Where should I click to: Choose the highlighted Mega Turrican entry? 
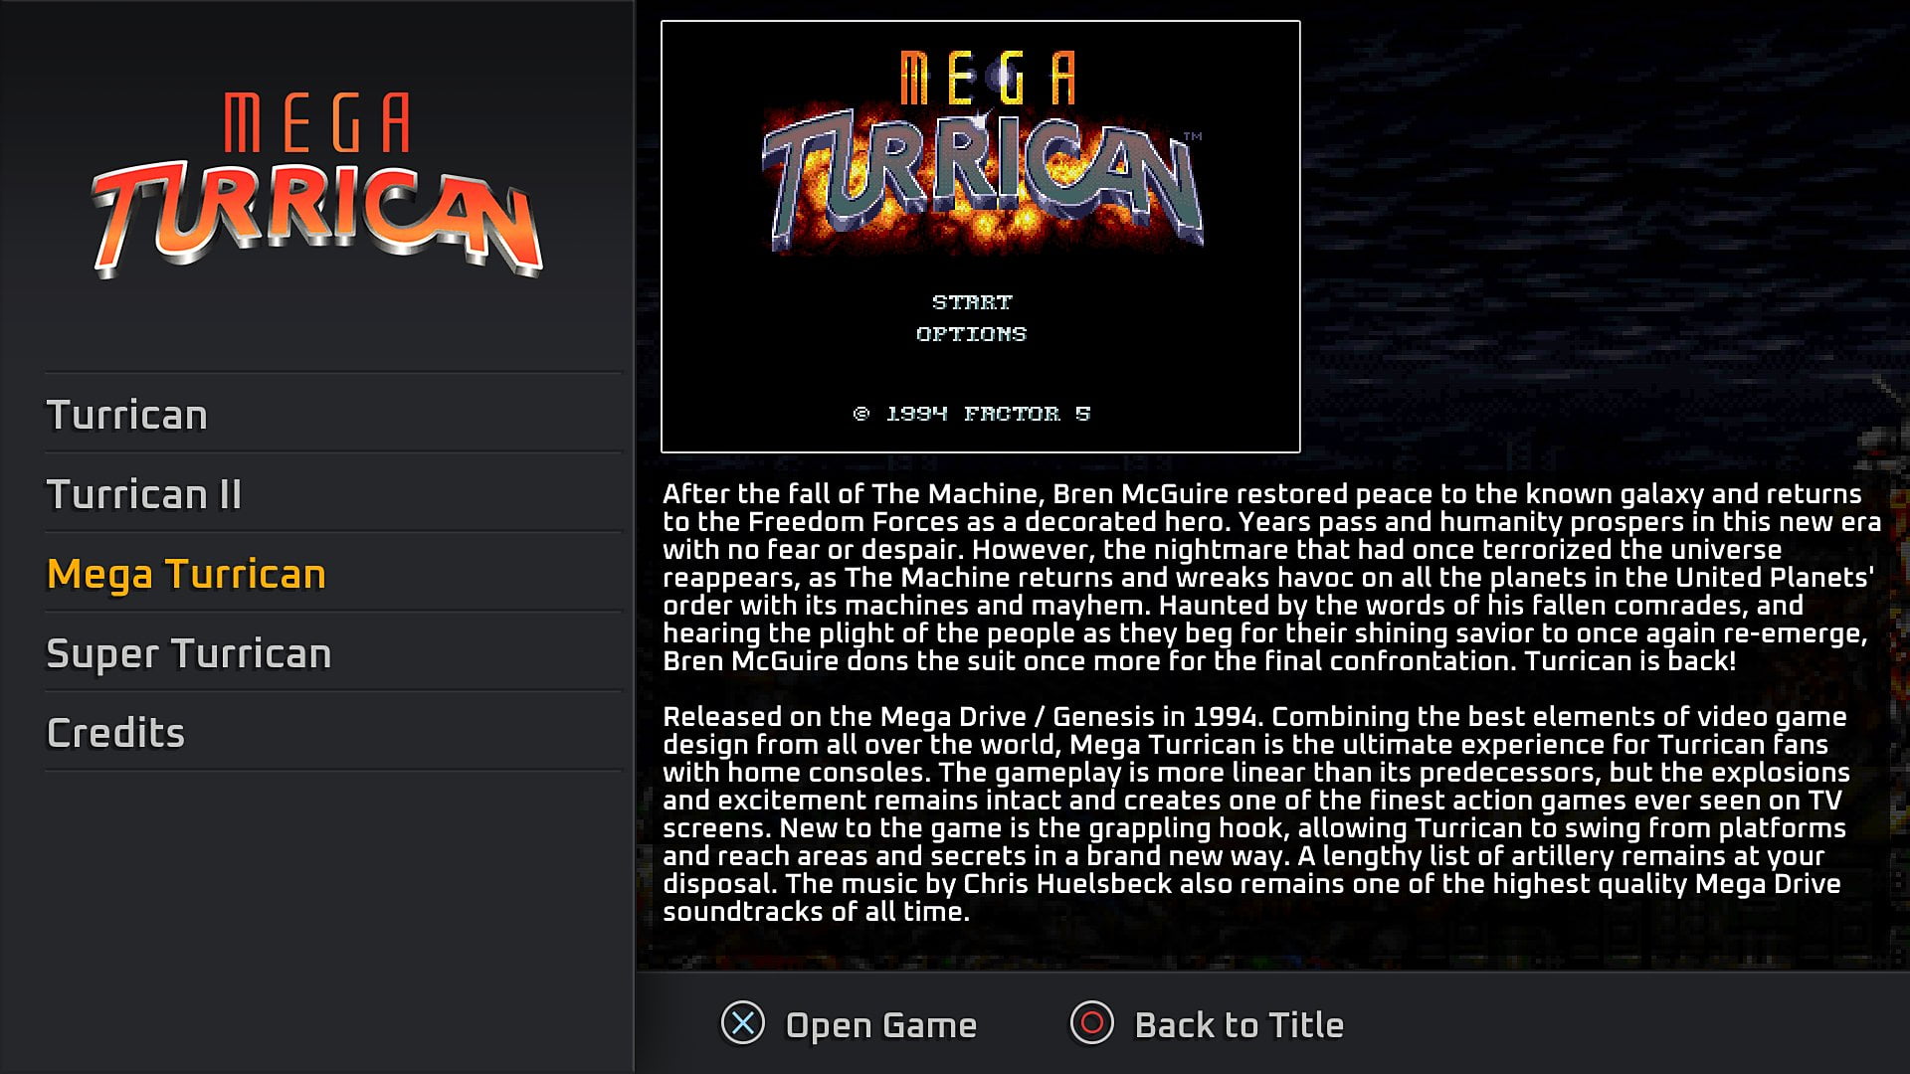(x=186, y=574)
